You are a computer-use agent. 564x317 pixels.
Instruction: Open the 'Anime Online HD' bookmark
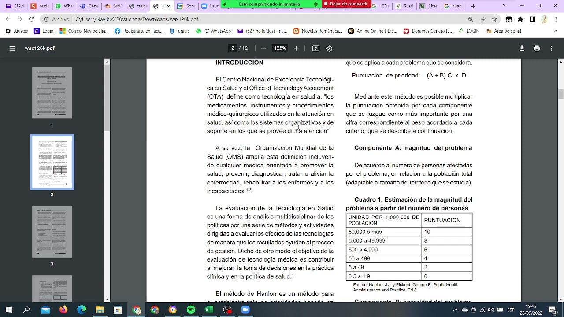373,31
